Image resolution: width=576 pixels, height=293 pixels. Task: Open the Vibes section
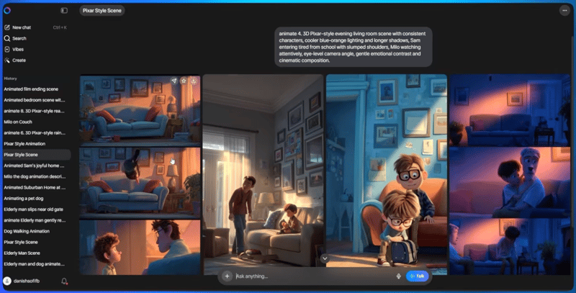[x=18, y=49]
